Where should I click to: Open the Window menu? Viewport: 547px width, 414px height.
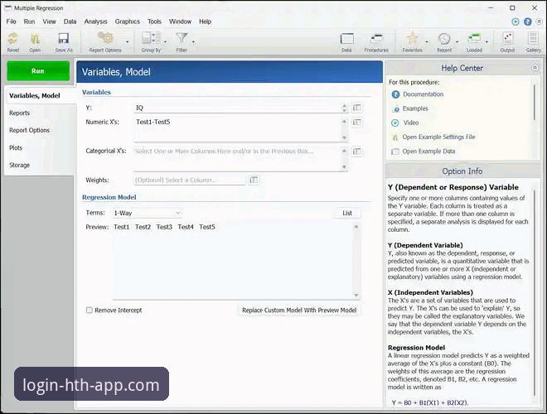tap(180, 22)
